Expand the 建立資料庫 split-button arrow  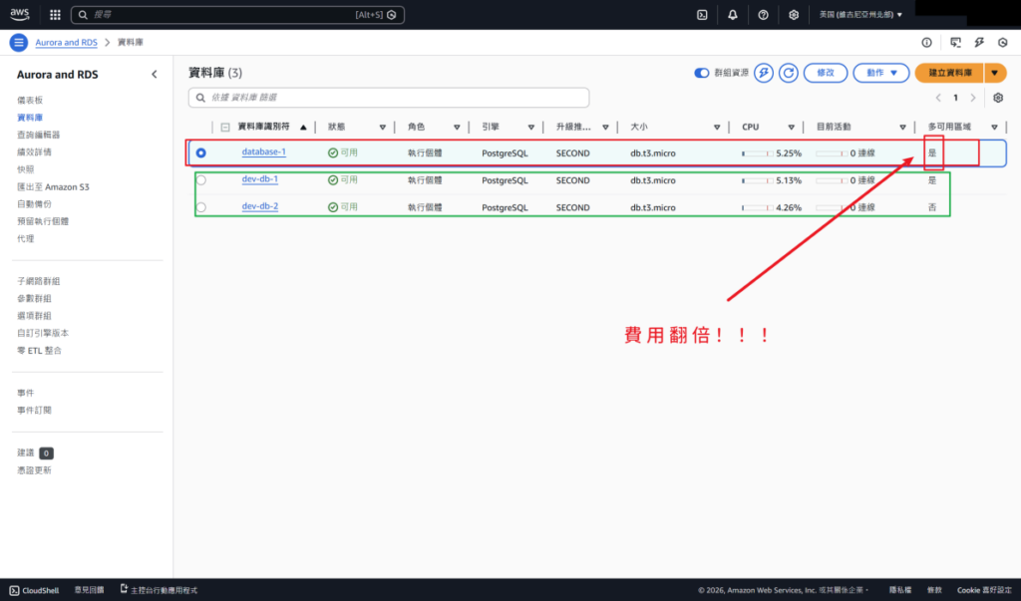pyautogui.click(x=996, y=73)
